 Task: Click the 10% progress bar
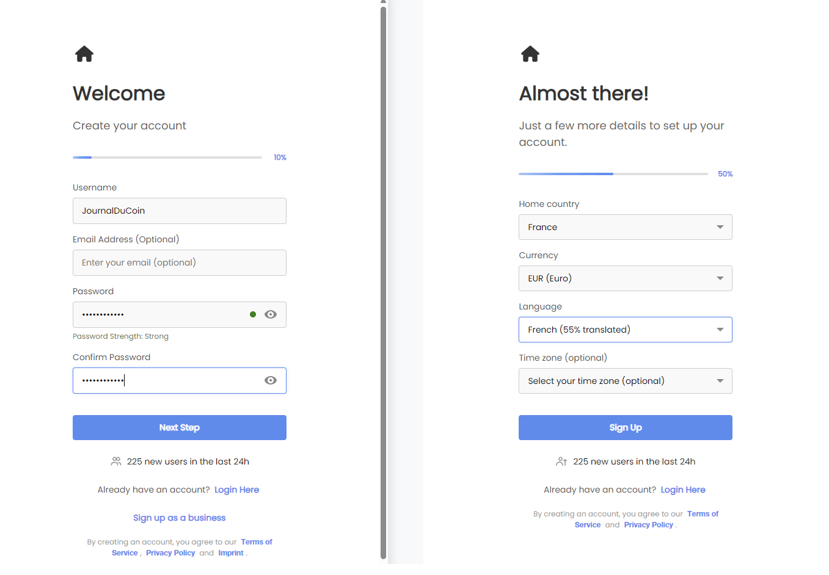coord(167,157)
